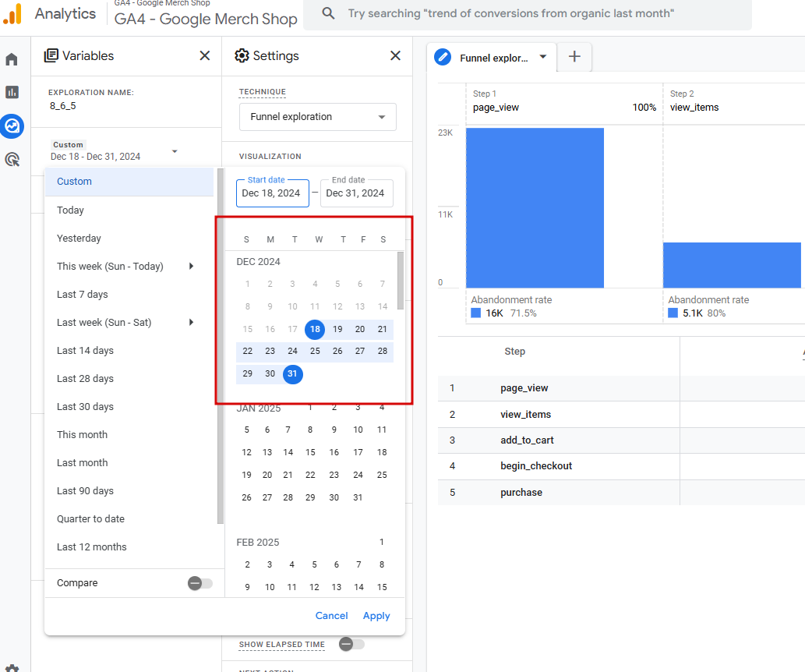Click the Step column header

(x=514, y=352)
